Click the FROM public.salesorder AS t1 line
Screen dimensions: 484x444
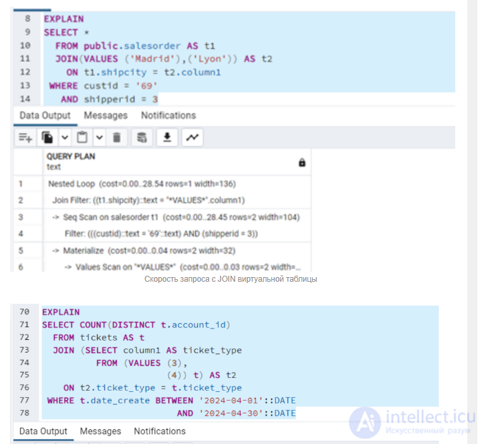click(x=135, y=46)
